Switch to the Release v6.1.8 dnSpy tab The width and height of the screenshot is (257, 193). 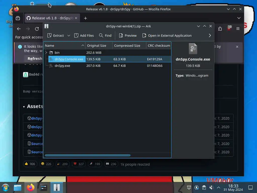pyautogui.click(x=52, y=18)
